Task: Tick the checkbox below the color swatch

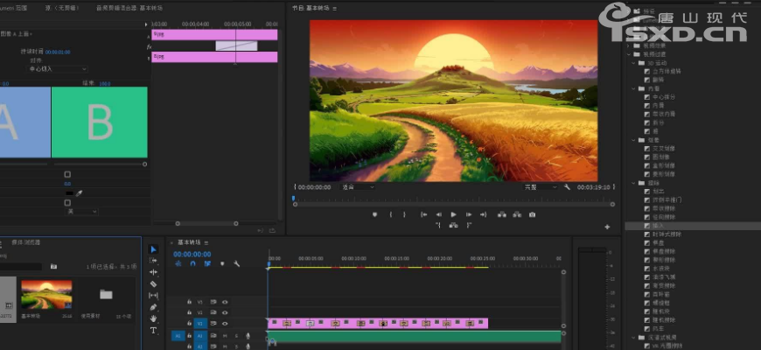Action: click(67, 203)
